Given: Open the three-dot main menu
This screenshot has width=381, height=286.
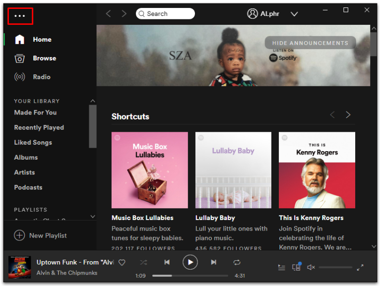Looking at the screenshot, I should pyautogui.click(x=20, y=16).
